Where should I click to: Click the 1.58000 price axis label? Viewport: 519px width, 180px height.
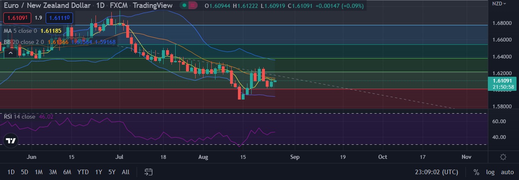tap(502, 107)
